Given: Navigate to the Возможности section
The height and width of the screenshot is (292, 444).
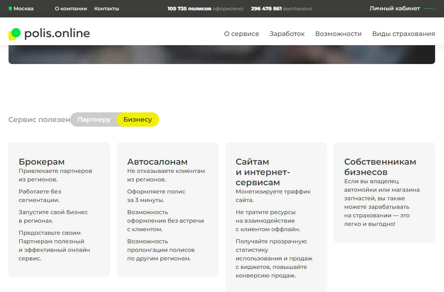Looking at the screenshot, I should point(338,34).
